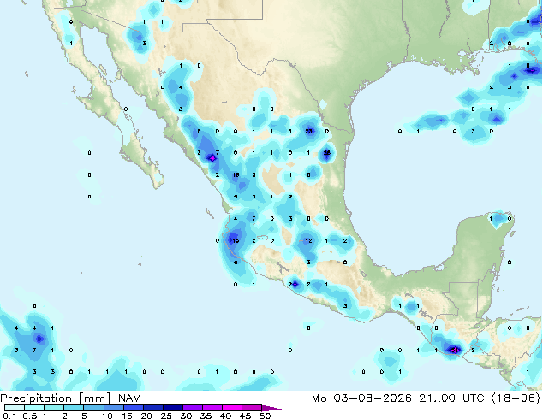Click the legend tick label '50'
Viewport: 543px width, 419px height.
[265, 416]
